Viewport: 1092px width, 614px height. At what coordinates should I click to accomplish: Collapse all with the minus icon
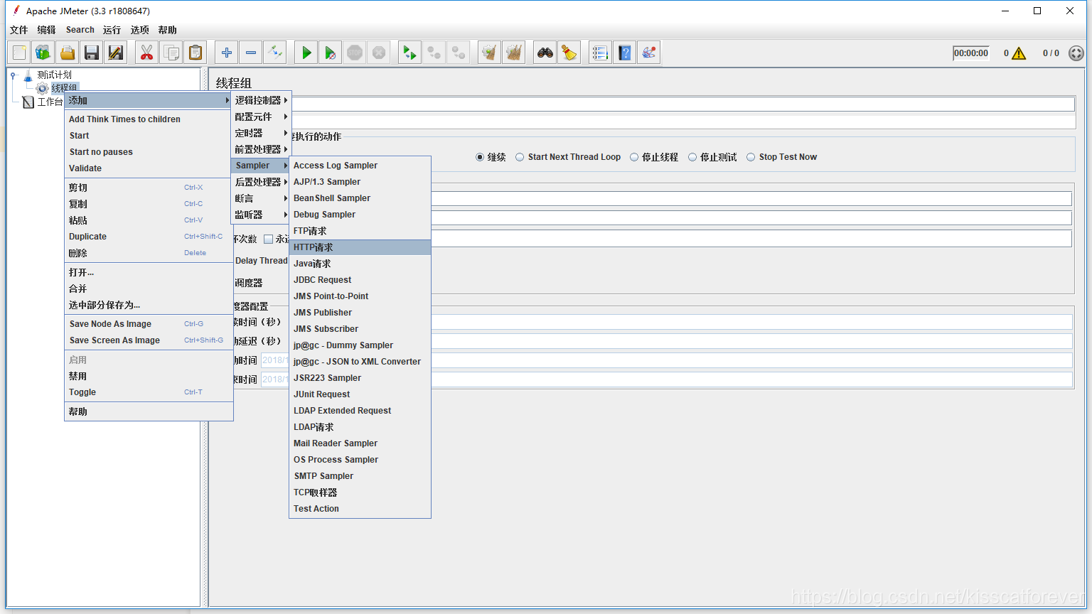[251, 53]
